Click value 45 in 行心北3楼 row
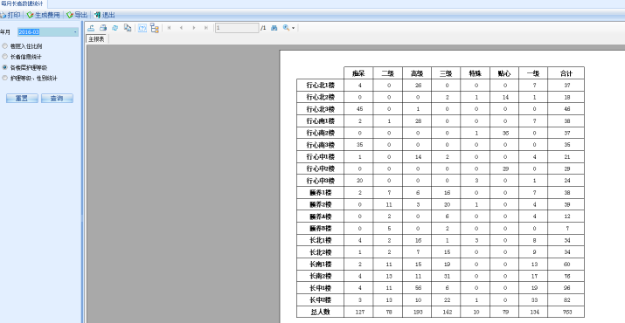The width and height of the screenshot is (625, 323). [359, 109]
